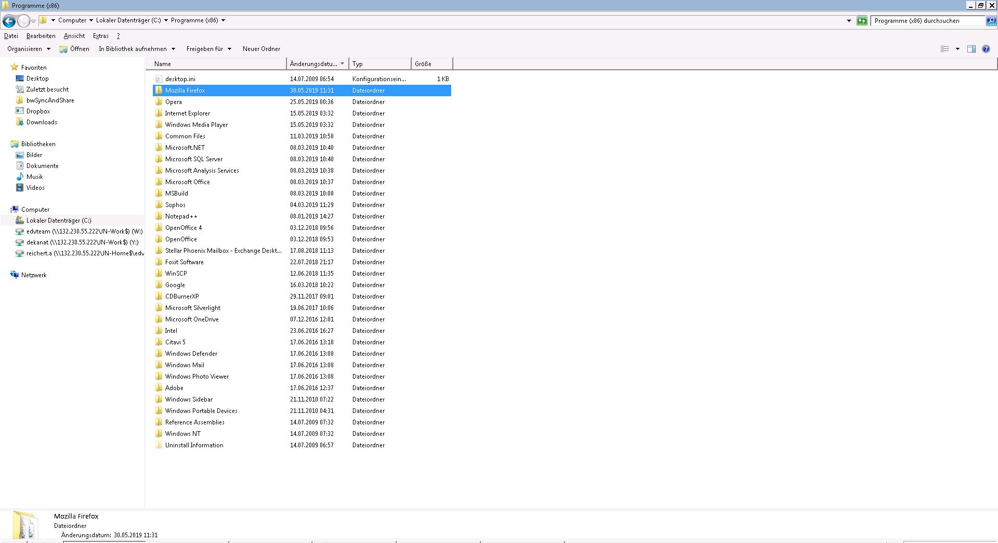Click the Netzwerk icon in sidebar
The width and height of the screenshot is (998, 543).
[x=15, y=275]
